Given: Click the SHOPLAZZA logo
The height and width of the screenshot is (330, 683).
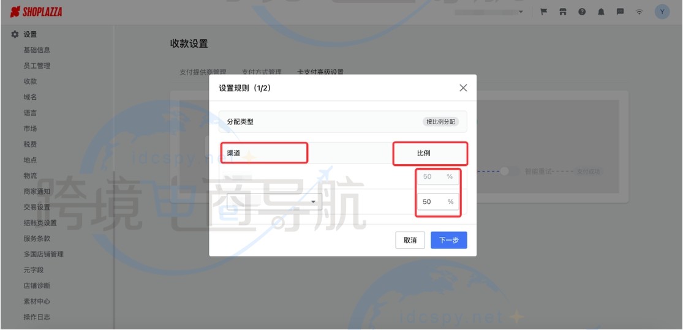Looking at the screenshot, I should (36, 12).
